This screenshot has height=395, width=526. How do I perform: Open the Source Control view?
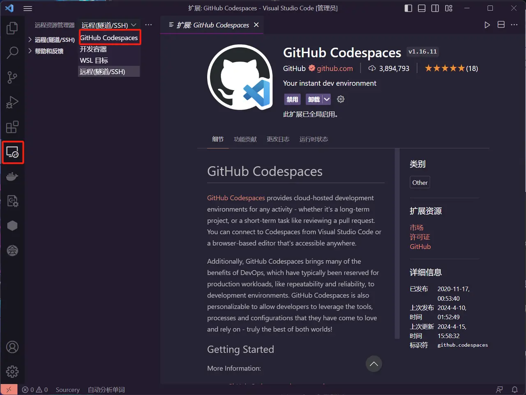[x=12, y=77]
